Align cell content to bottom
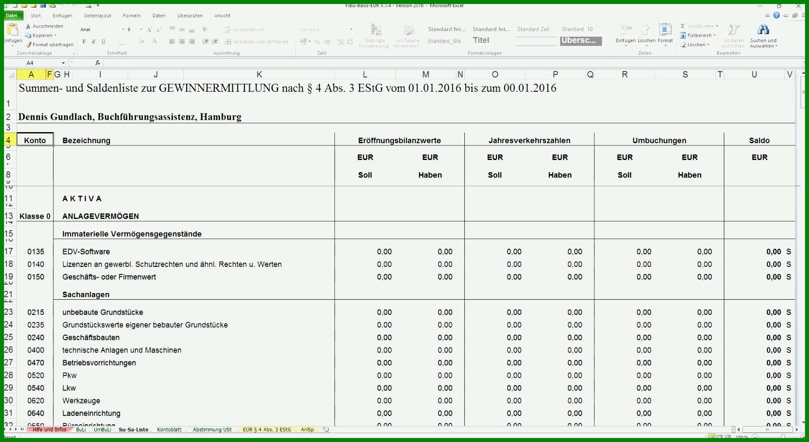Screen dimensions: 809x442 coord(192,30)
